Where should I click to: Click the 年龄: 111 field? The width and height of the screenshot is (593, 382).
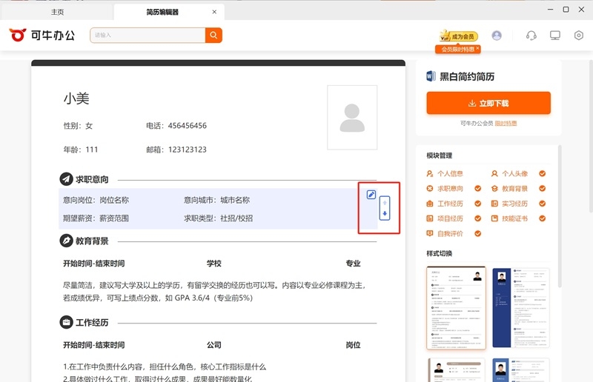pyautogui.click(x=81, y=150)
